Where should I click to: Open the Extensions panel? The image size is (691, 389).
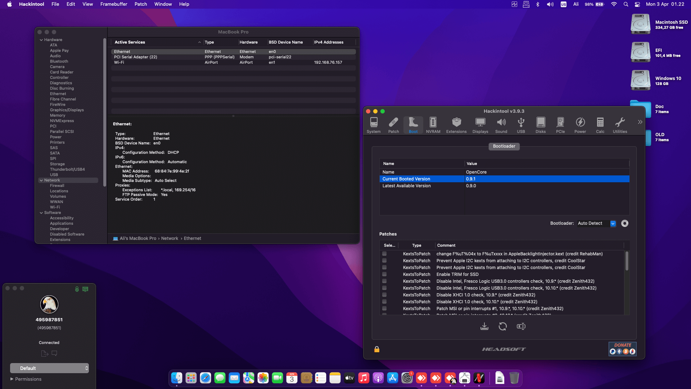(x=456, y=125)
